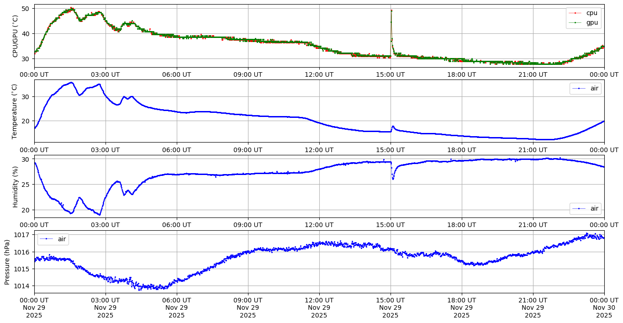Click the Pressure (hPa) y-axis label
Screen dimensions: 623x323
(7, 262)
